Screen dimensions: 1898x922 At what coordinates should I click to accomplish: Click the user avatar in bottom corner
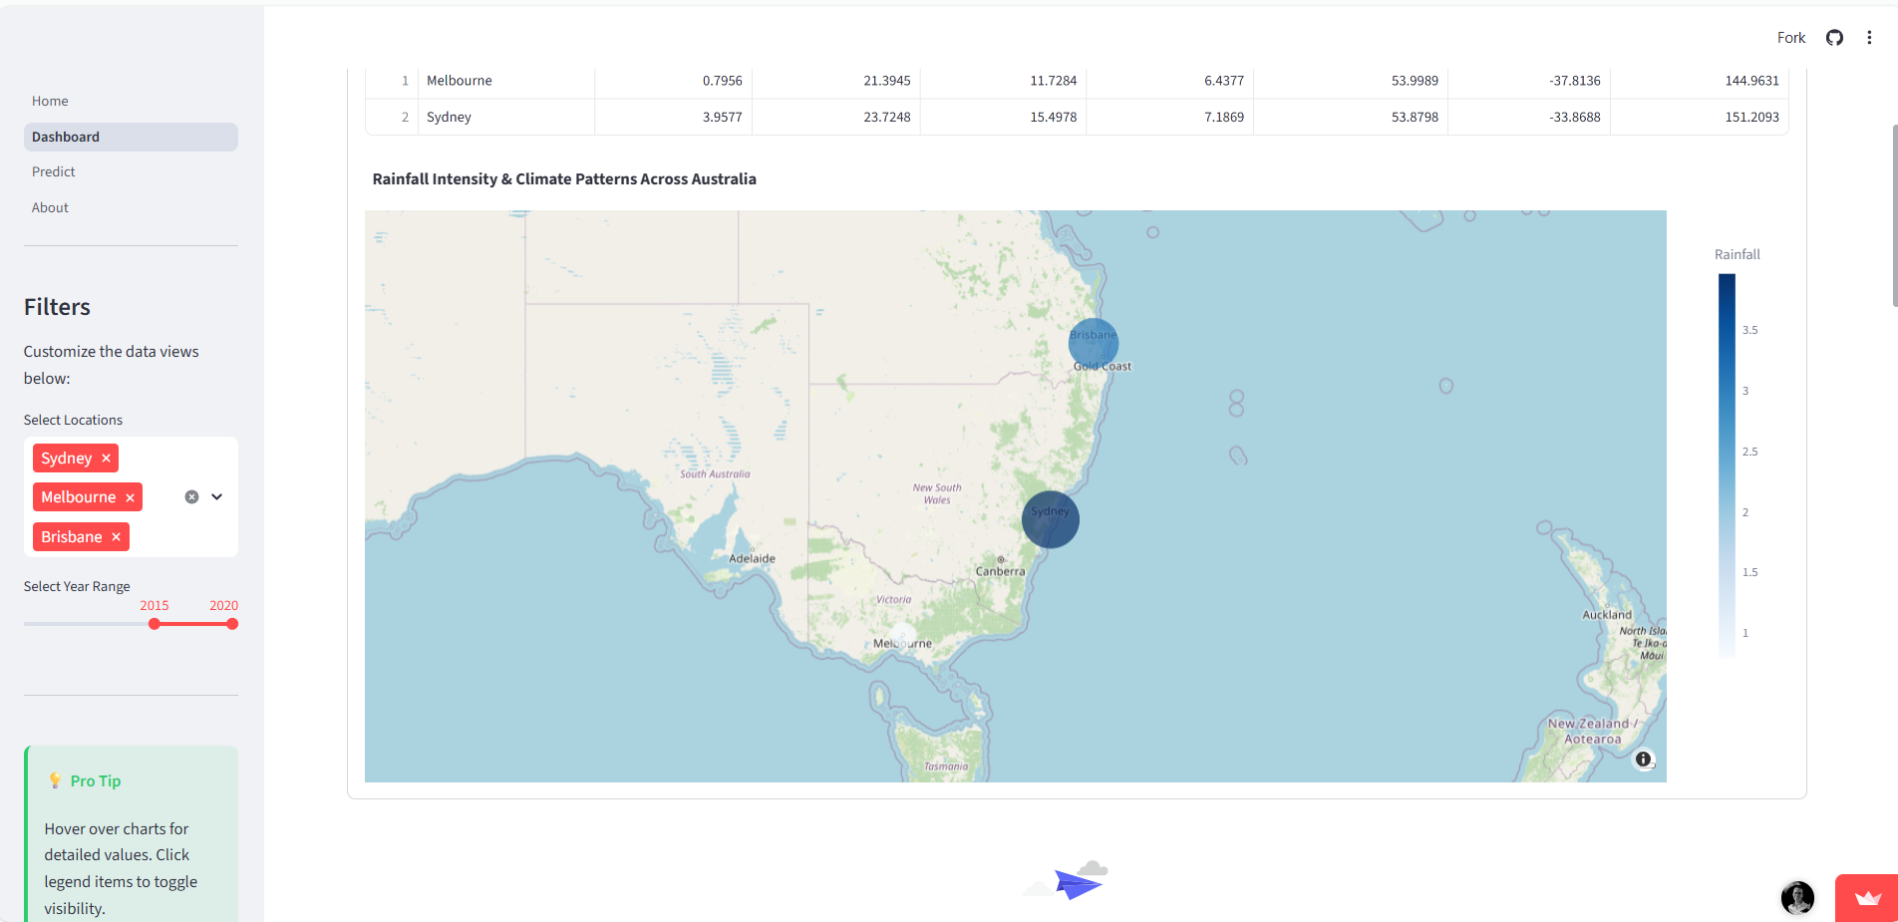(x=1797, y=898)
